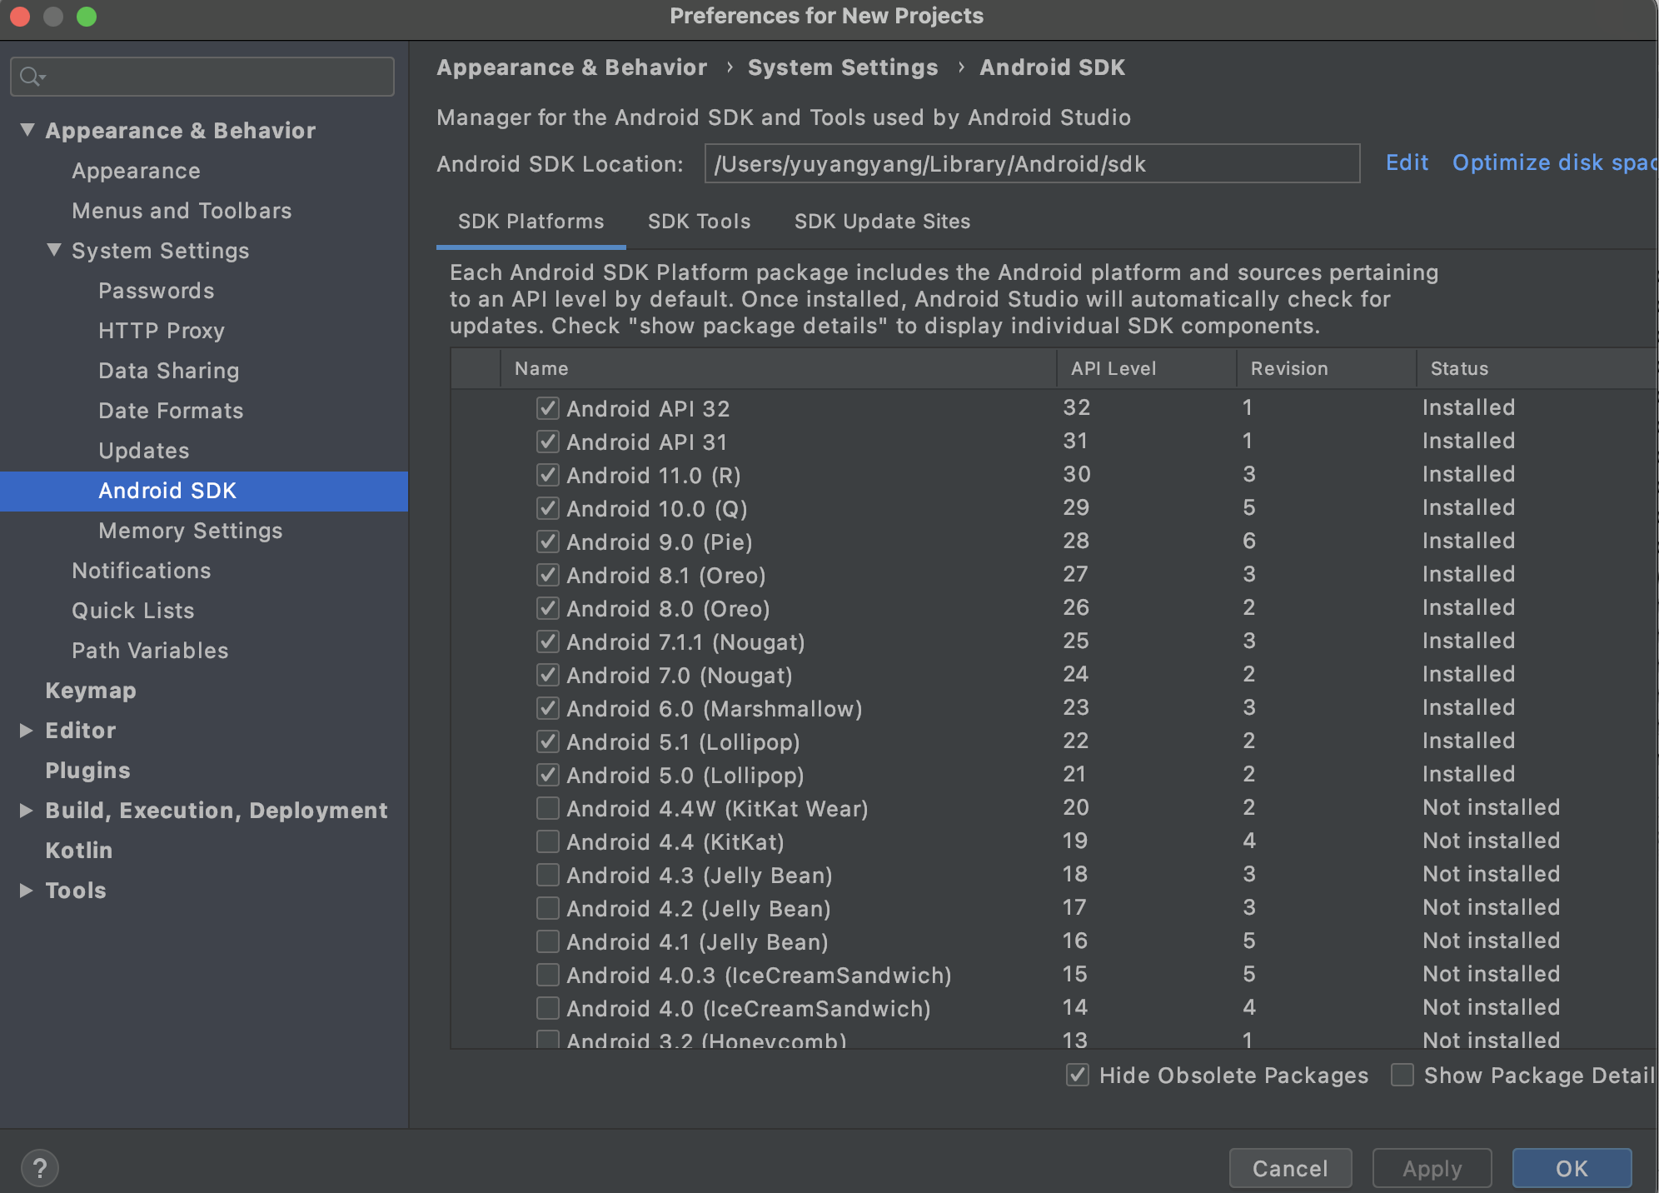Check Android 4.4 (KitKat) platform
Viewport: 1659px width, 1193px height.
[547, 841]
